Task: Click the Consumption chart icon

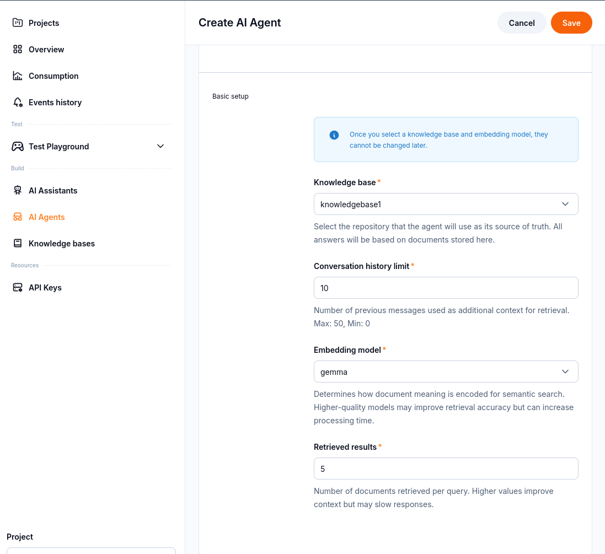Action: (x=17, y=76)
